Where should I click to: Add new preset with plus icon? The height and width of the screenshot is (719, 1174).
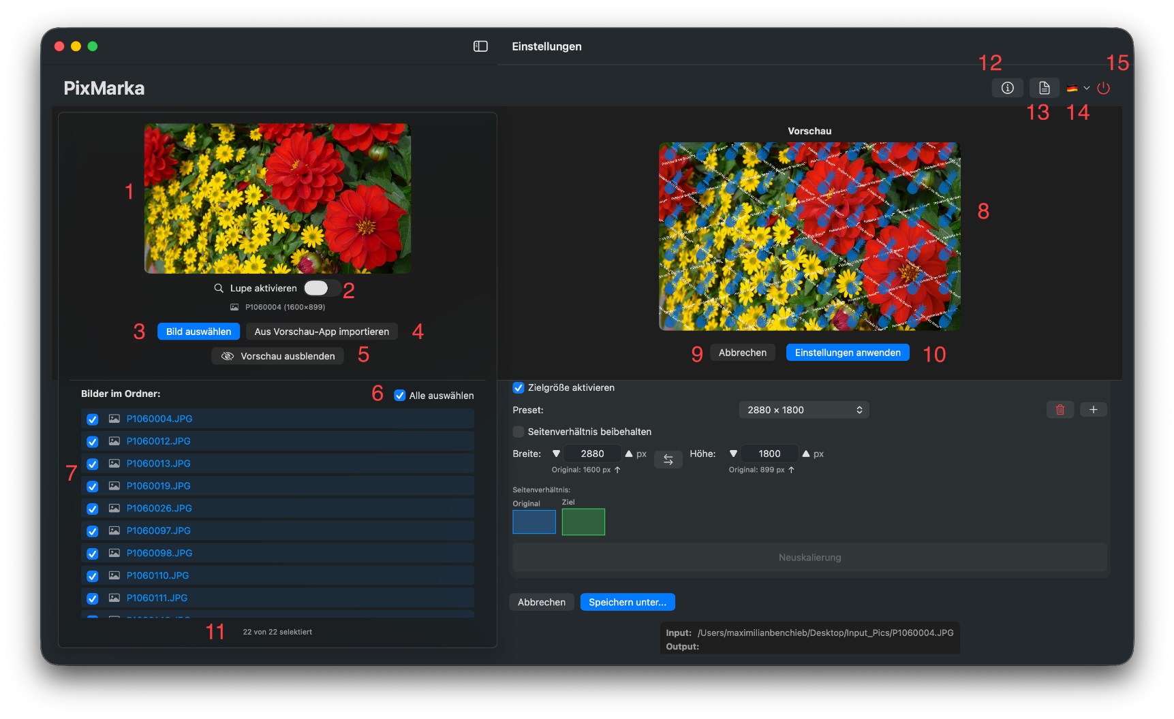point(1093,409)
